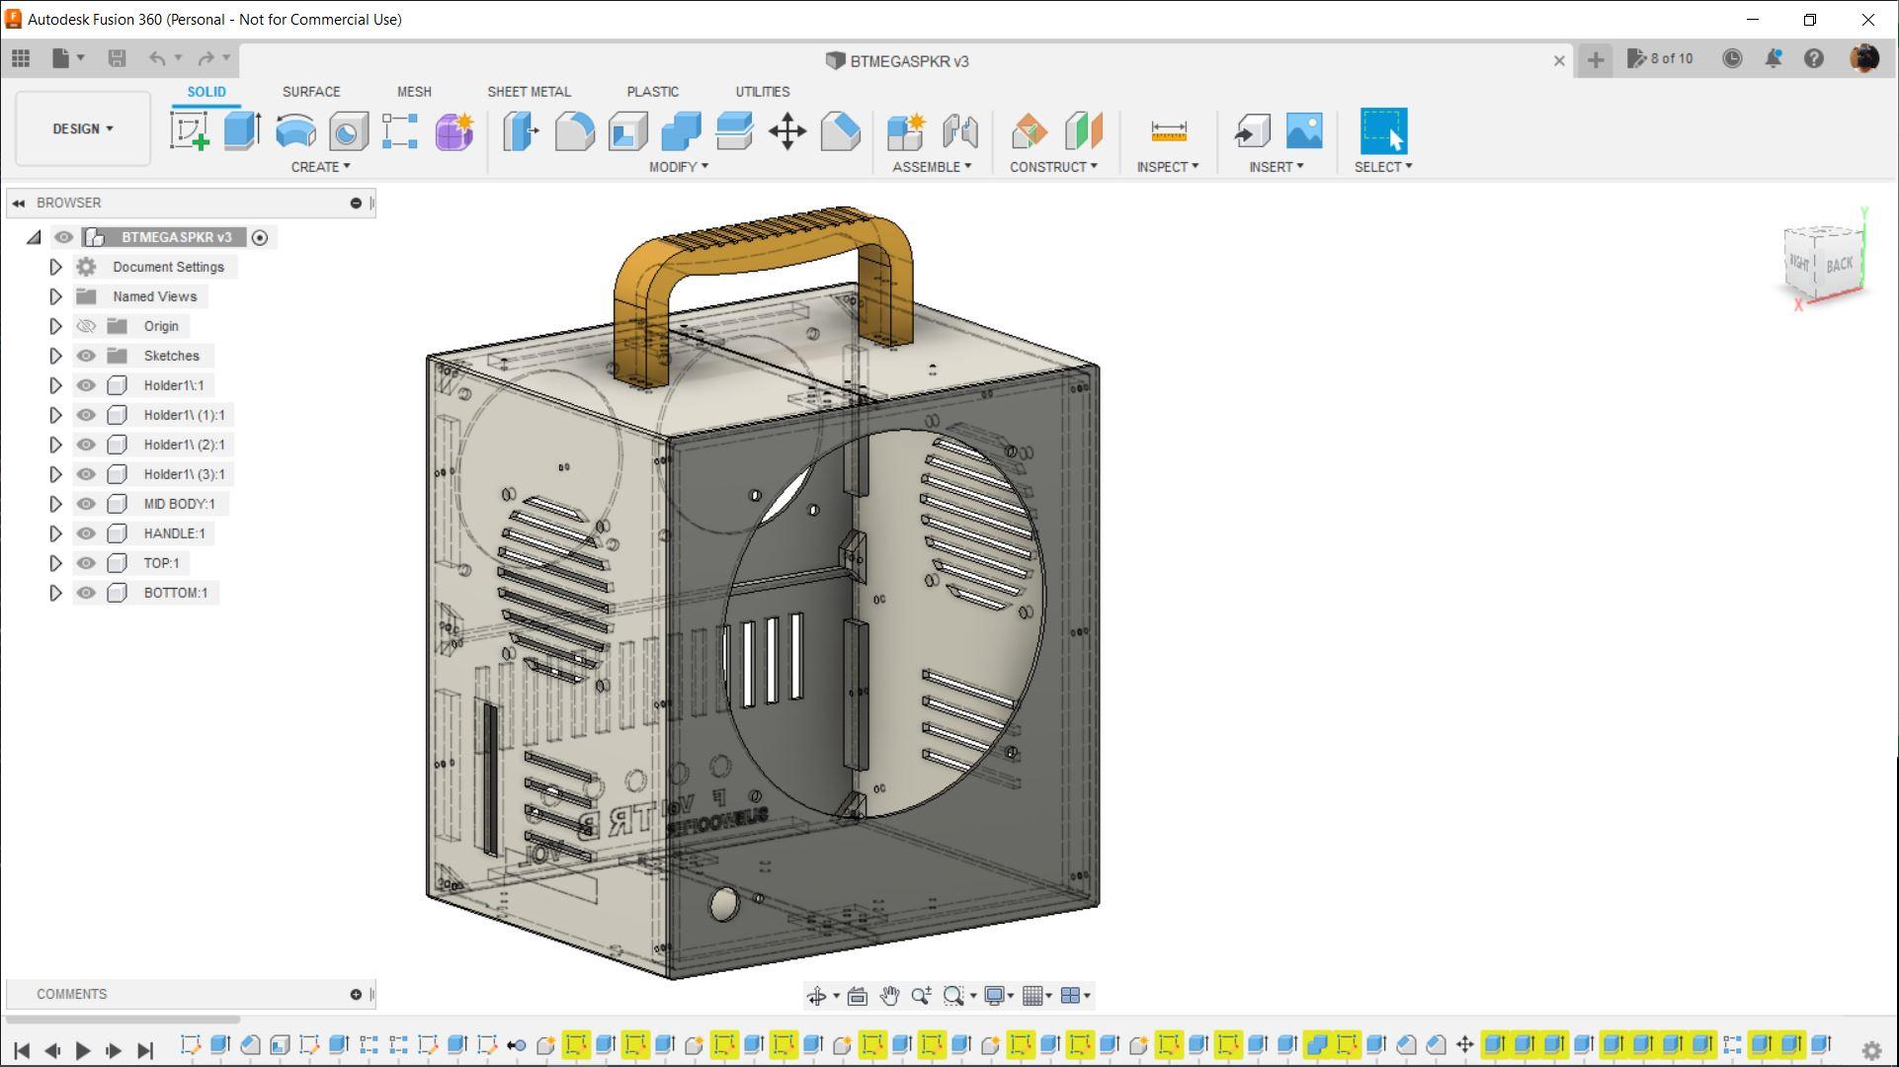This screenshot has width=1899, height=1067.
Task: Select the Joint tool in Assemble
Action: coord(959,131)
